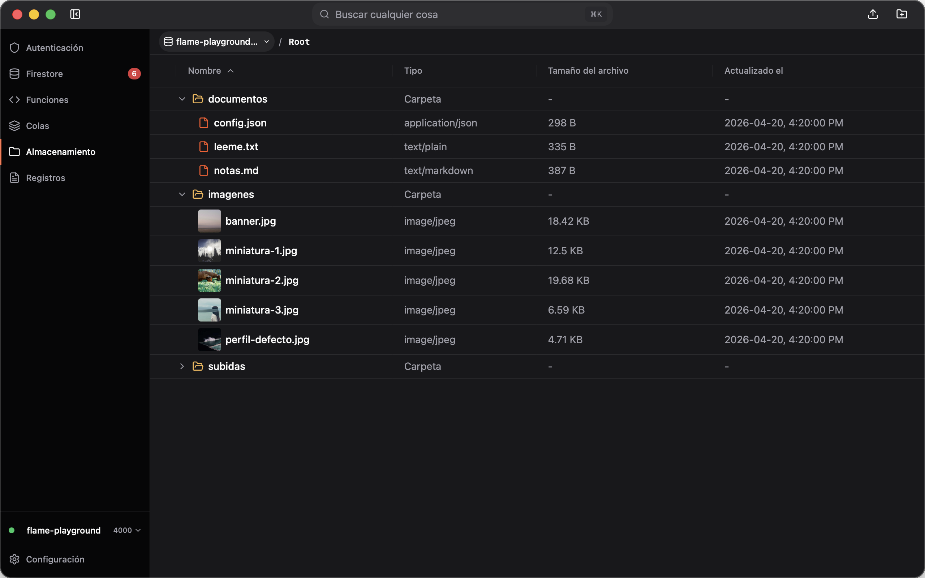Click the 18.42 KB size value
The height and width of the screenshot is (578, 925).
click(568, 221)
